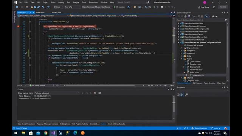Open the Package Manager Console tab
Viewport: 242px width, 136px height.
pyautogui.click(x=47, y=124)
